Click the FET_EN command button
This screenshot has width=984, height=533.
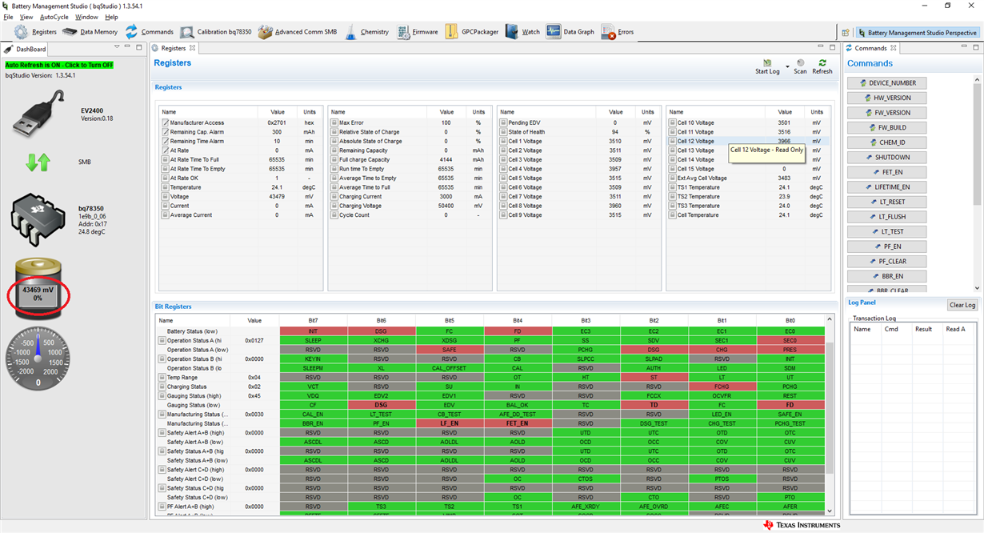click(887, 172)
